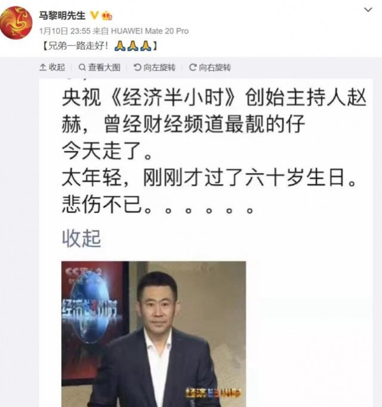The image size is (382, 407).
Task: Open the post timestamp 1月10日 23:55
Action: coord(64,31)
